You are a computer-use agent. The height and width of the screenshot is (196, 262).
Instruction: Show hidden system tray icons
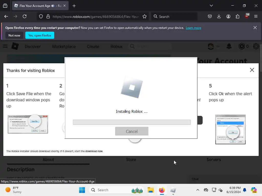pyautogui.click(x=198, y=190)
